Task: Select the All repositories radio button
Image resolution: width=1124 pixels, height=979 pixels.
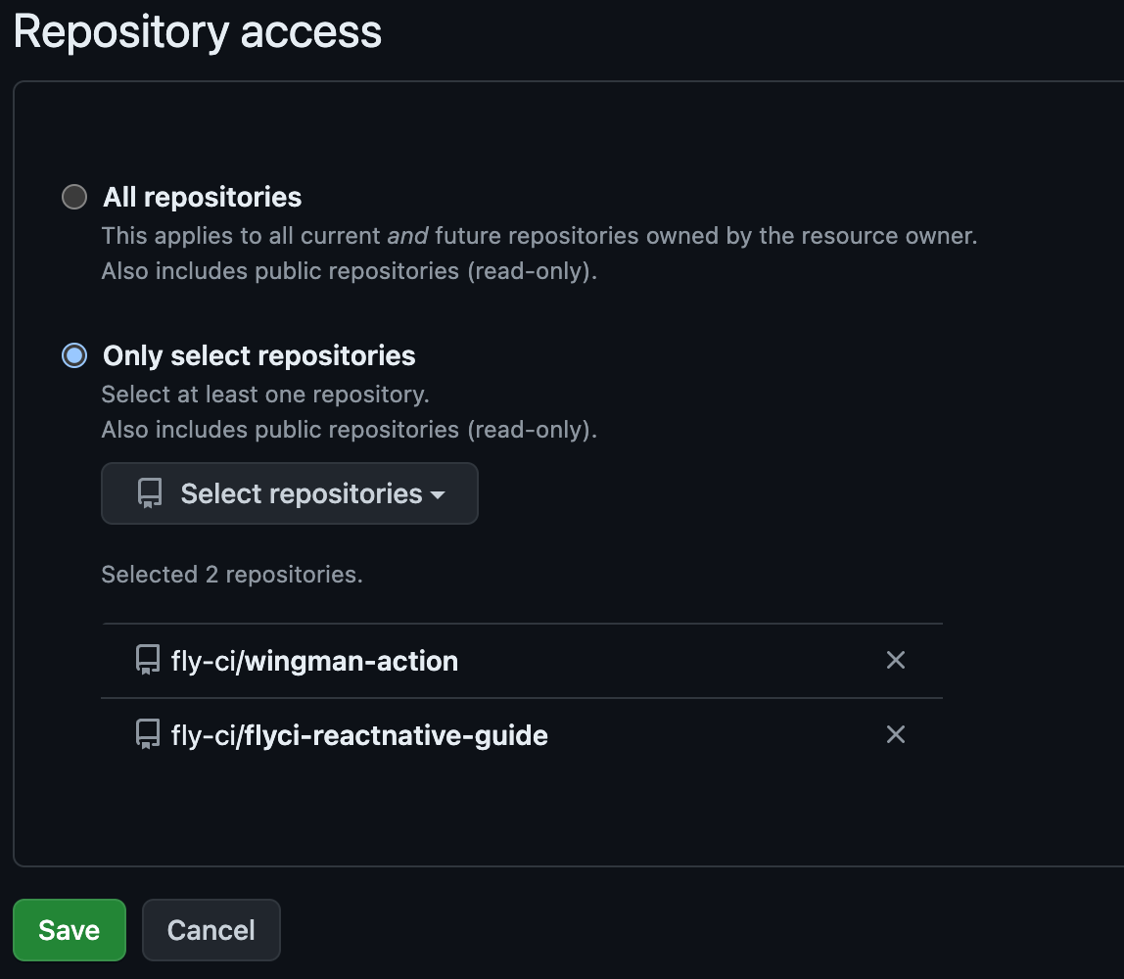Action: click(x=74, y=198)
